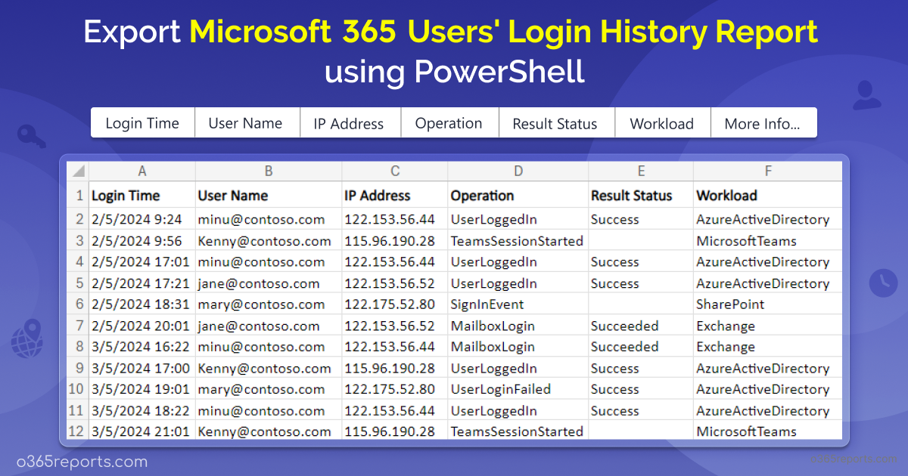This screenshot has width=908, height=476.
Task: Select column D header in the spreadsheet
Action: coord(518,172)
